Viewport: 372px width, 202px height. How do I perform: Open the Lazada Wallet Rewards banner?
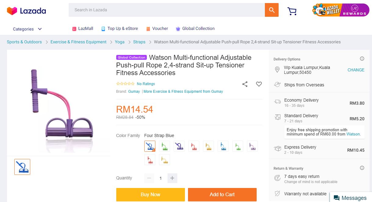tap(341, 10)
